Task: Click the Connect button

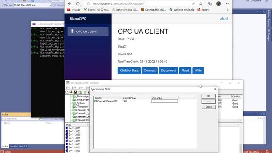Action: click(150, 71)
